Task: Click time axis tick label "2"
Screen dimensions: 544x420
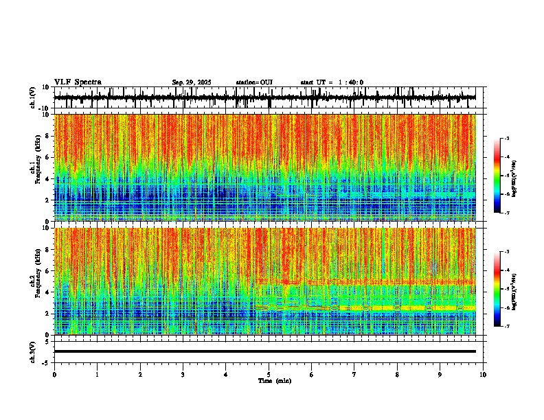Action: click(140, 375)
